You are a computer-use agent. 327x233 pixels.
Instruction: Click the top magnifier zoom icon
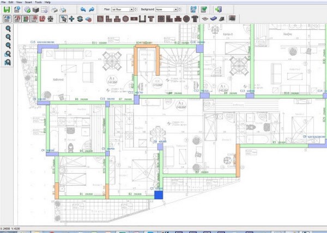(x=8, y=28)
